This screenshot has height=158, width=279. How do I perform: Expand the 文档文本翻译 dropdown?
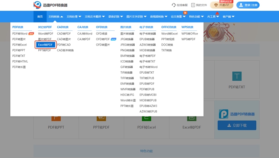coord(94,17)
